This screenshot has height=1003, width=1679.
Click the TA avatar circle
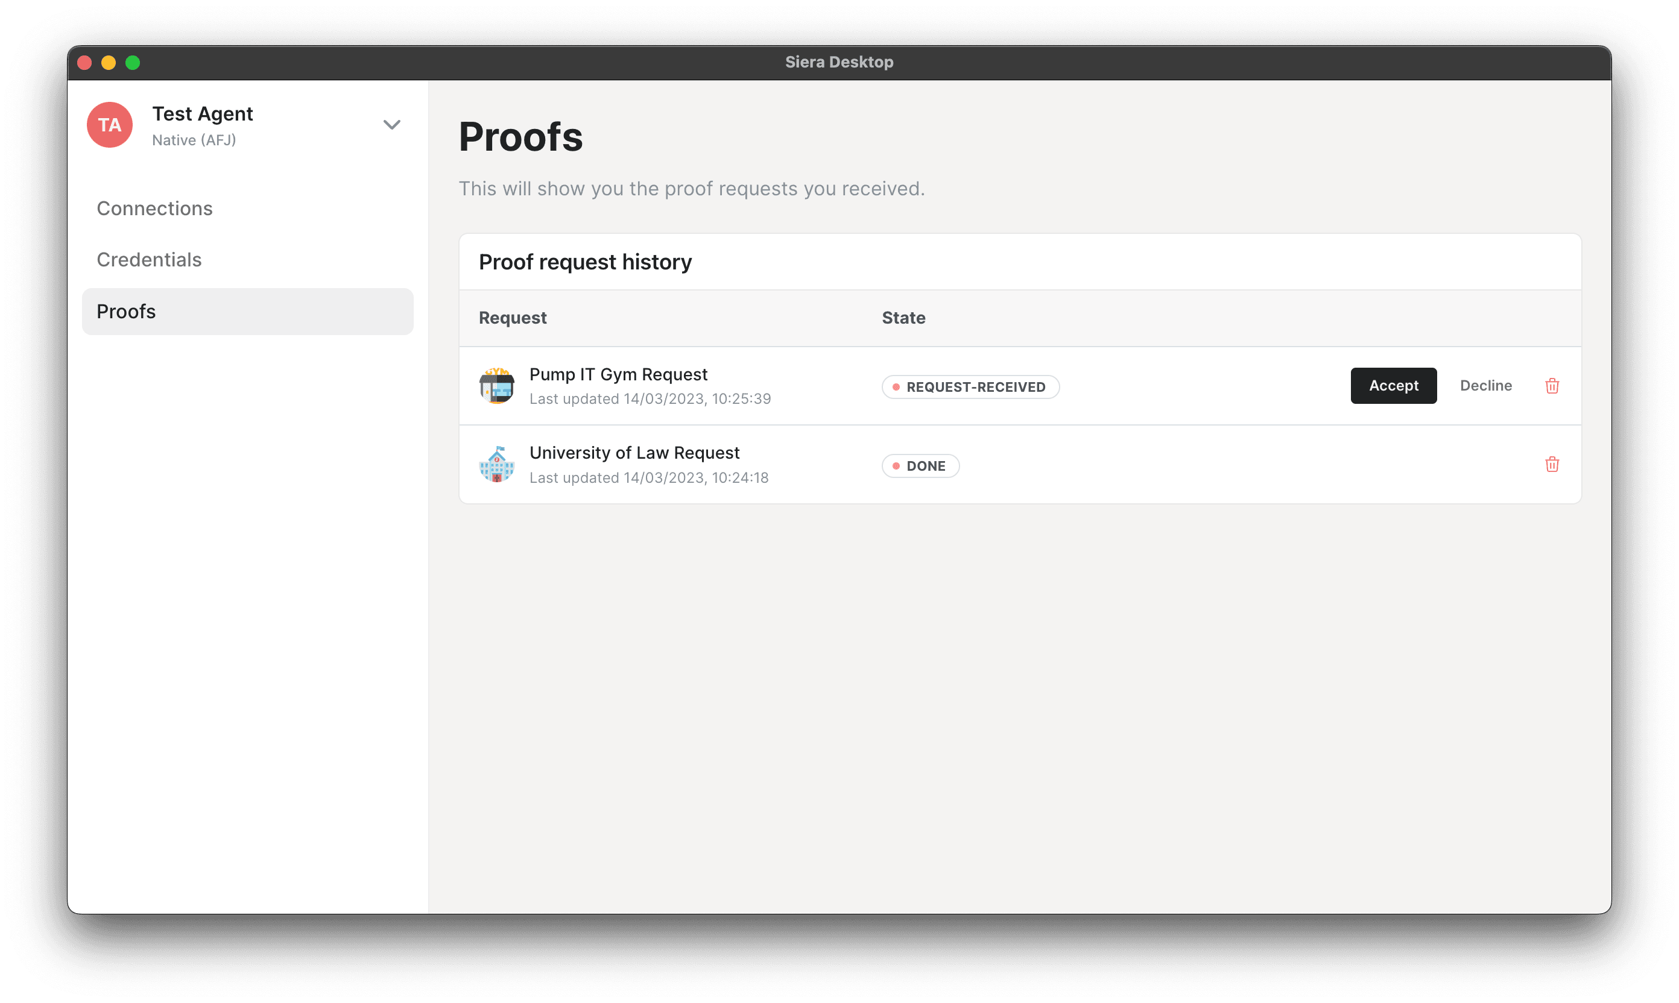[x=110, y=125]
